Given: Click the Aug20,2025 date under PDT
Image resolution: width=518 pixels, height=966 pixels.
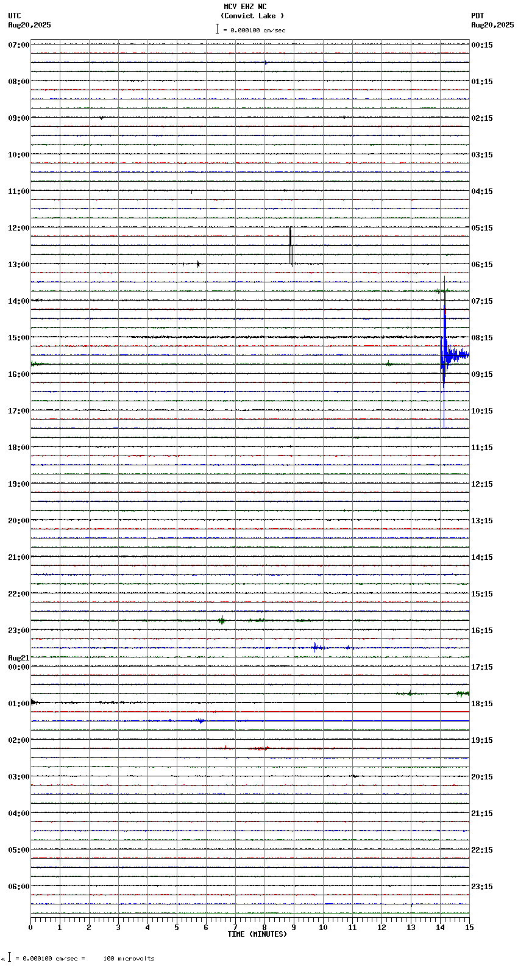Looking at the screenshot, I should [492, 25].
